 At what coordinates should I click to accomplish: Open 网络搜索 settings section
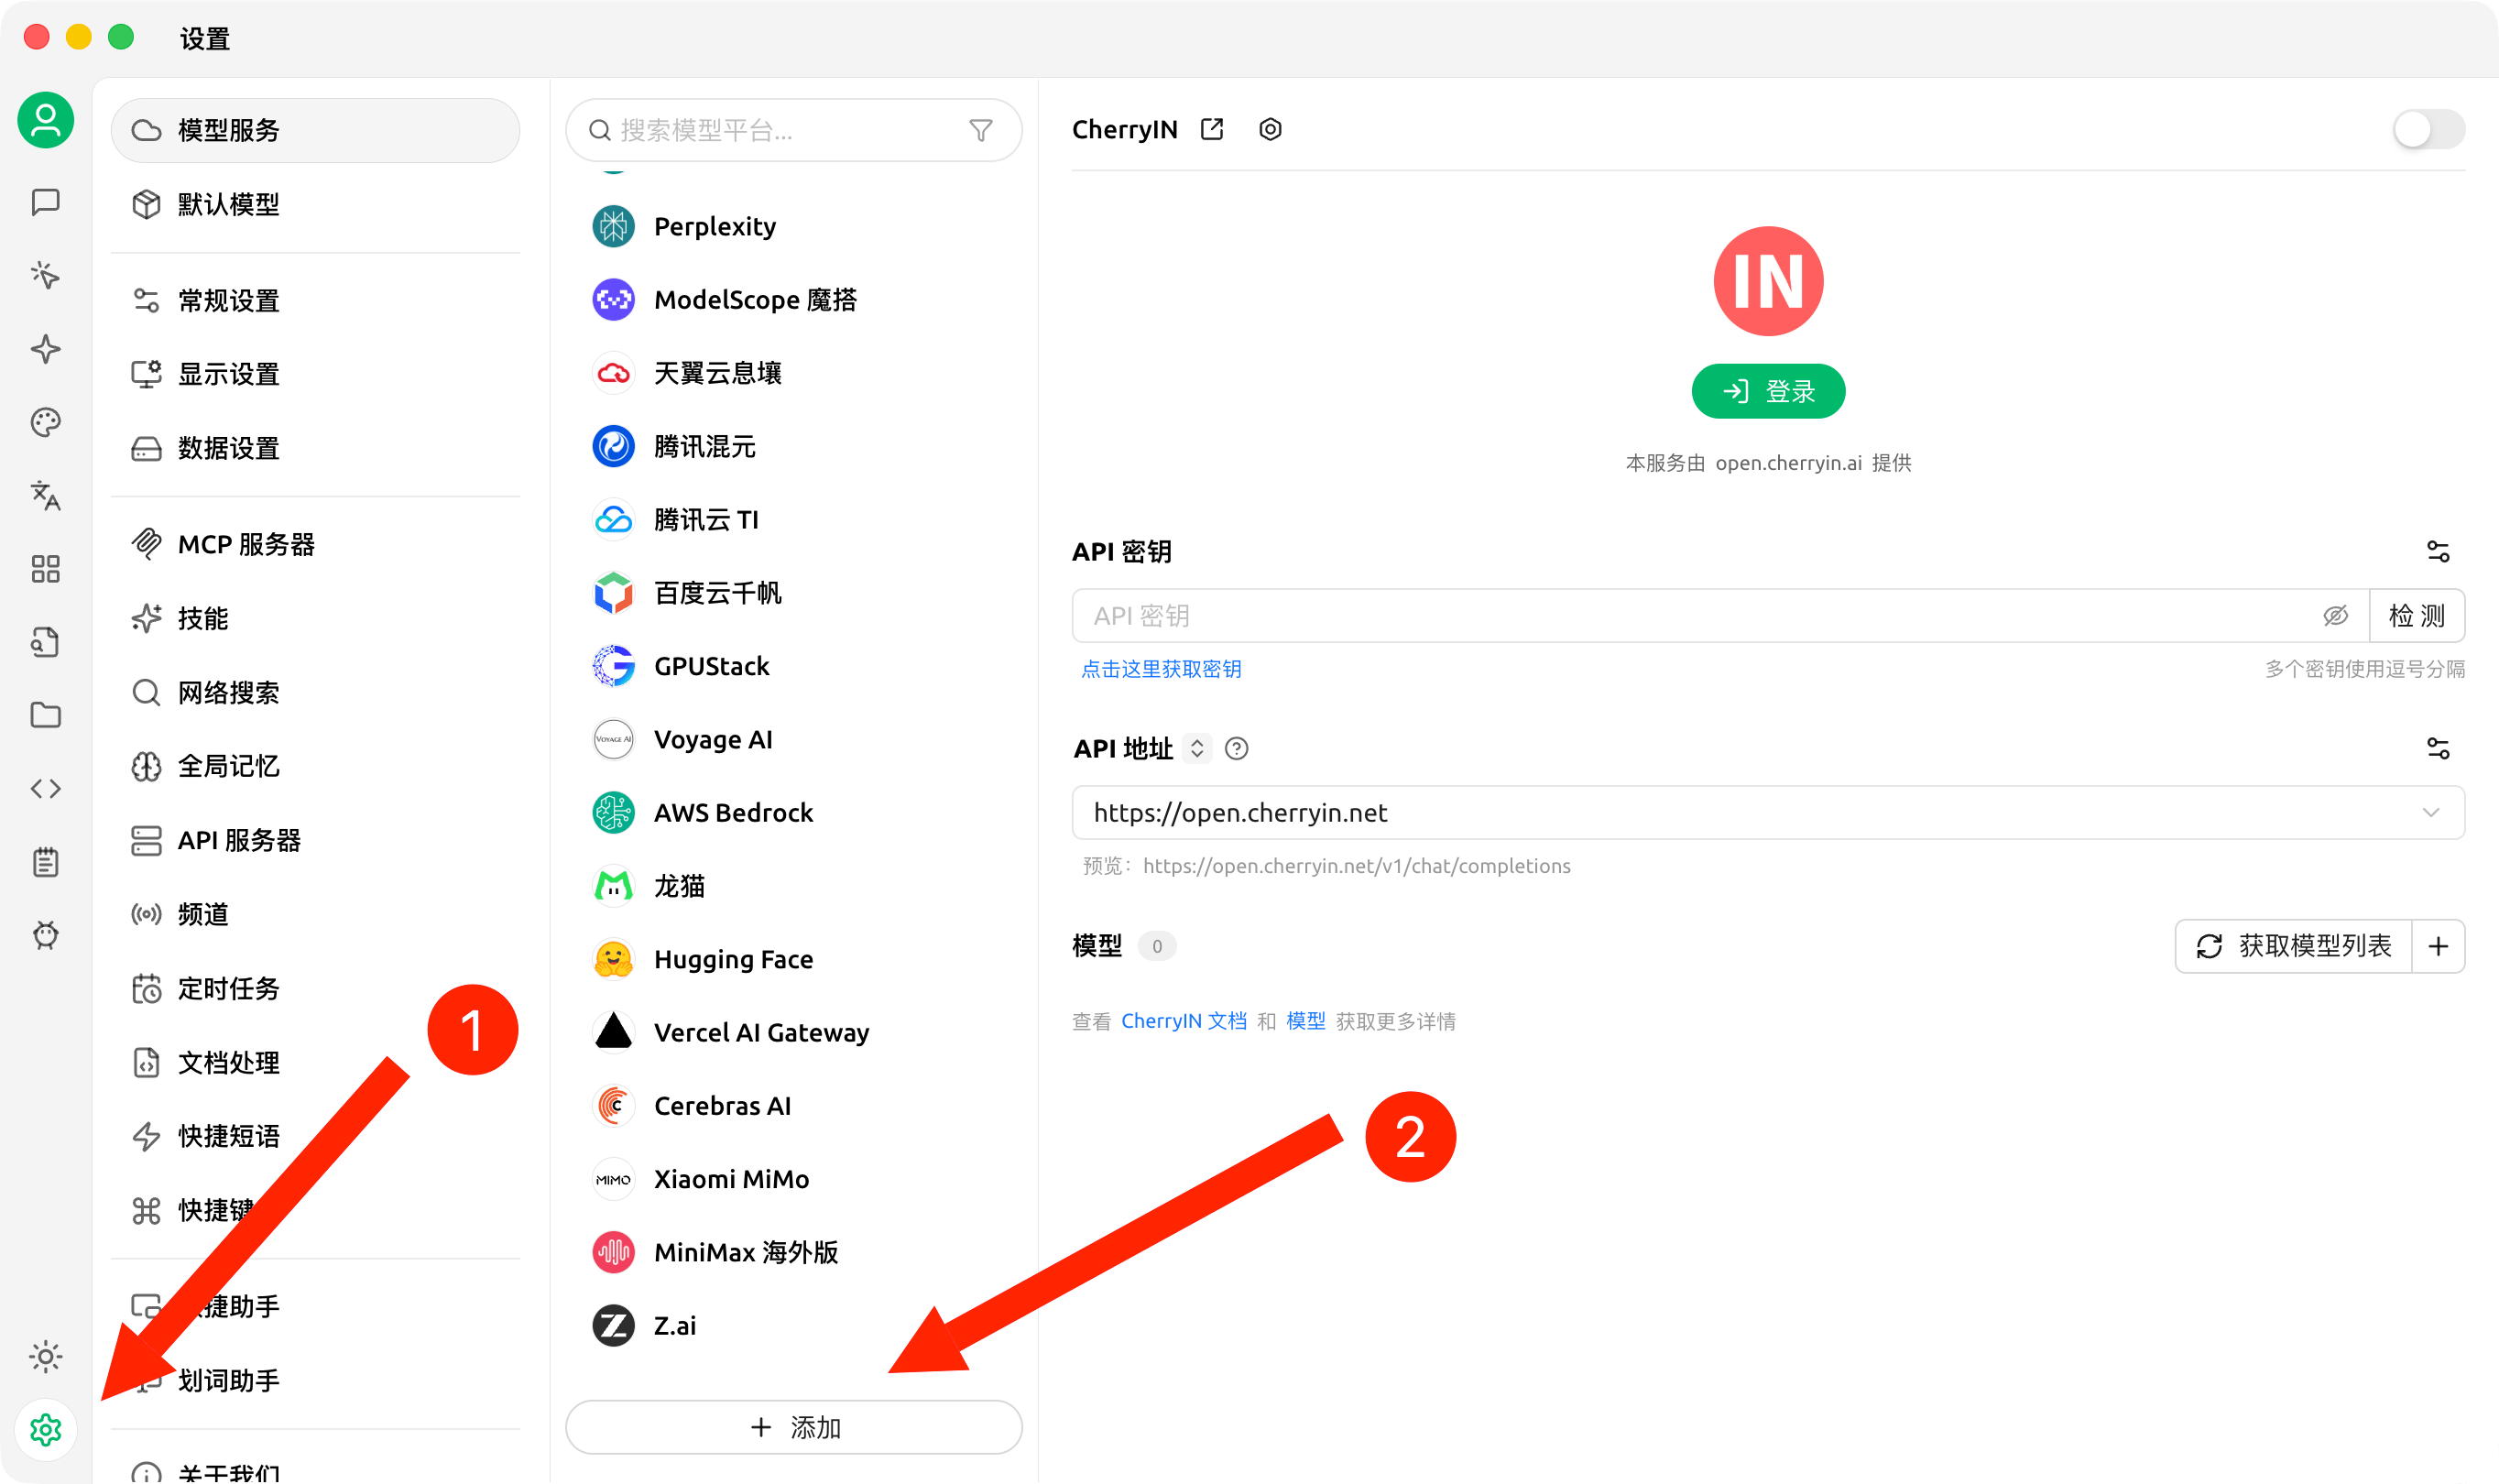(x=315, y=692)
